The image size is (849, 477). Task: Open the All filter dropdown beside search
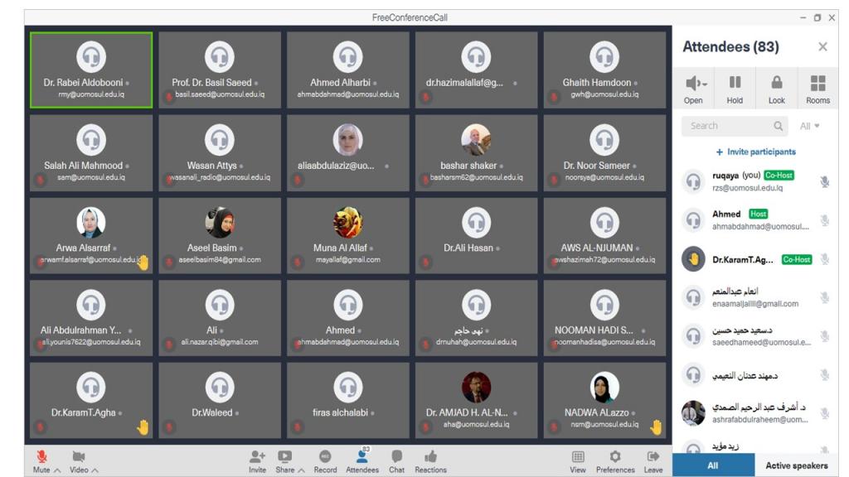coord(809,126)
